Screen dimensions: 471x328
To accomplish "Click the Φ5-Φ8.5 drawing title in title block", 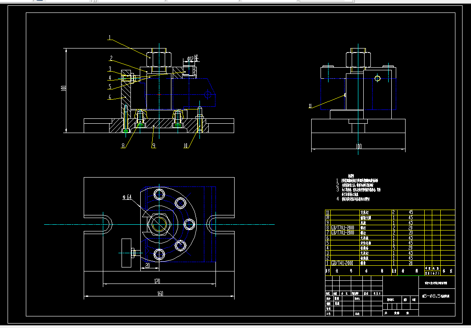I will point(436,296).
